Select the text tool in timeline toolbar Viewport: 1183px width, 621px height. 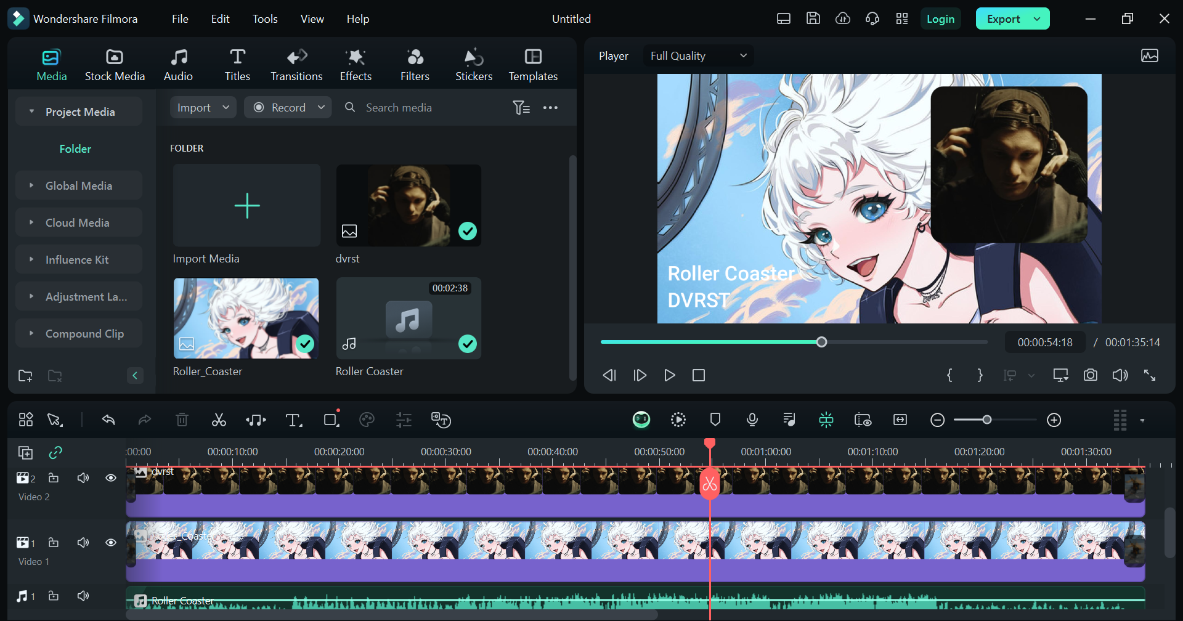(x=293, y=420)
